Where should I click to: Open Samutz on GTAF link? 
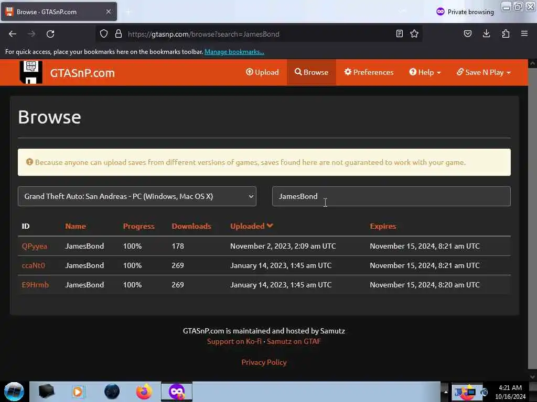click(x=294, y=341)
